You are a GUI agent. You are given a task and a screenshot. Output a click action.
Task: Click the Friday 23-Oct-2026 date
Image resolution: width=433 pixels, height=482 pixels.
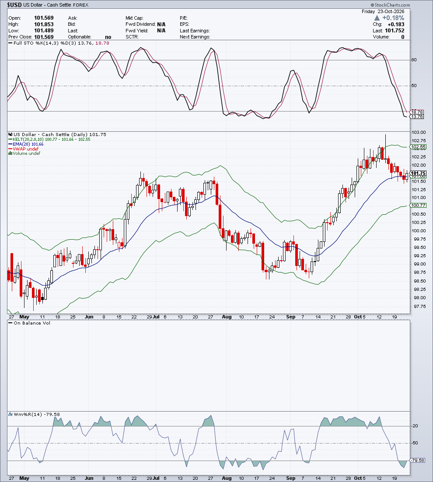[383, 11]
